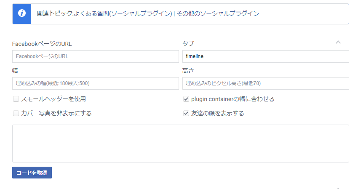Click the blue info icon
This screenshot has width=358, height=189.
click(x=22, y=14)
